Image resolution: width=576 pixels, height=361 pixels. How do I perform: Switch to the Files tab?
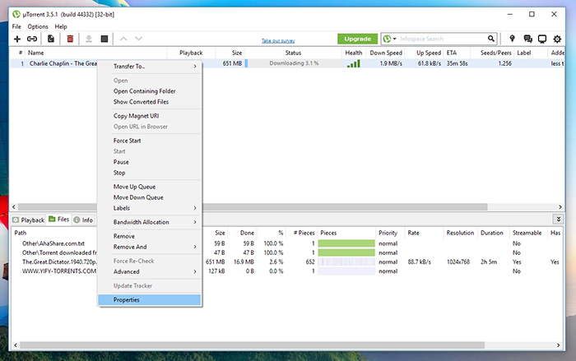[58, 220]
